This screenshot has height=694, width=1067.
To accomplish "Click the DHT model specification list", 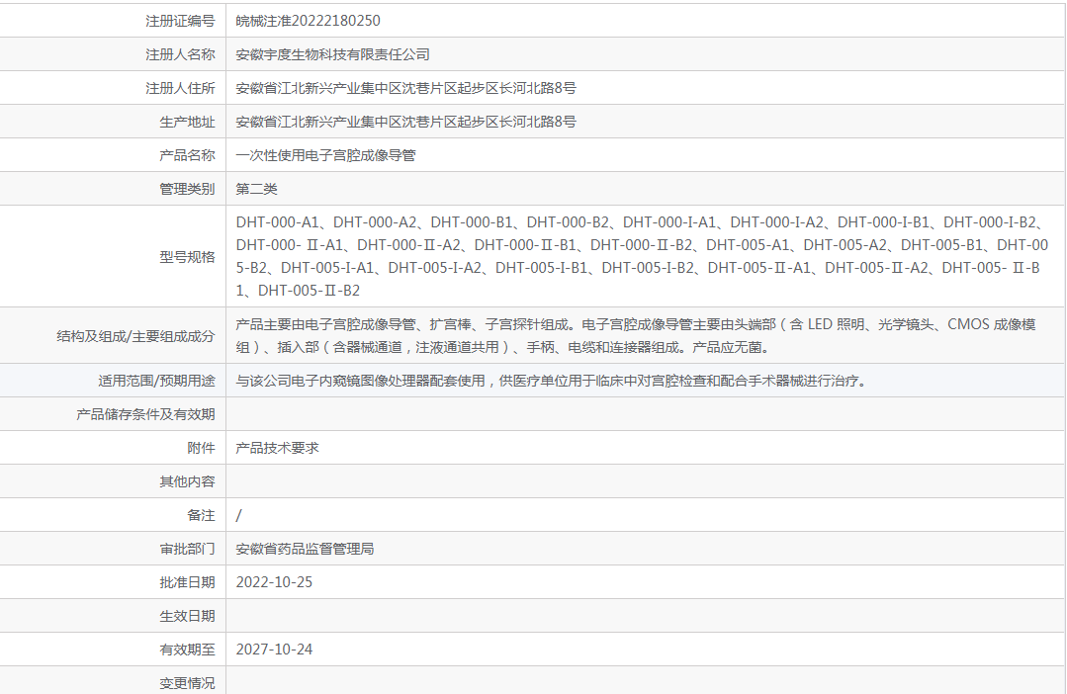I will 642,256.
